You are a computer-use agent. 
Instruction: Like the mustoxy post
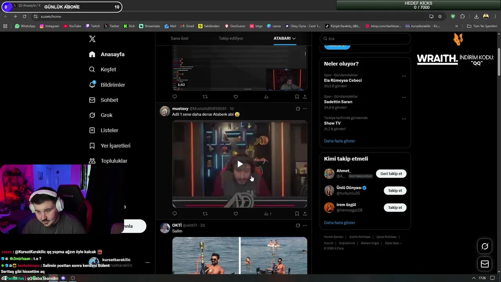pos(236,214)
